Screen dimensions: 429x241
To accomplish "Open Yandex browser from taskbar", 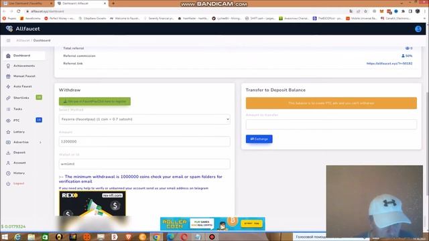I will pos(115,237).
